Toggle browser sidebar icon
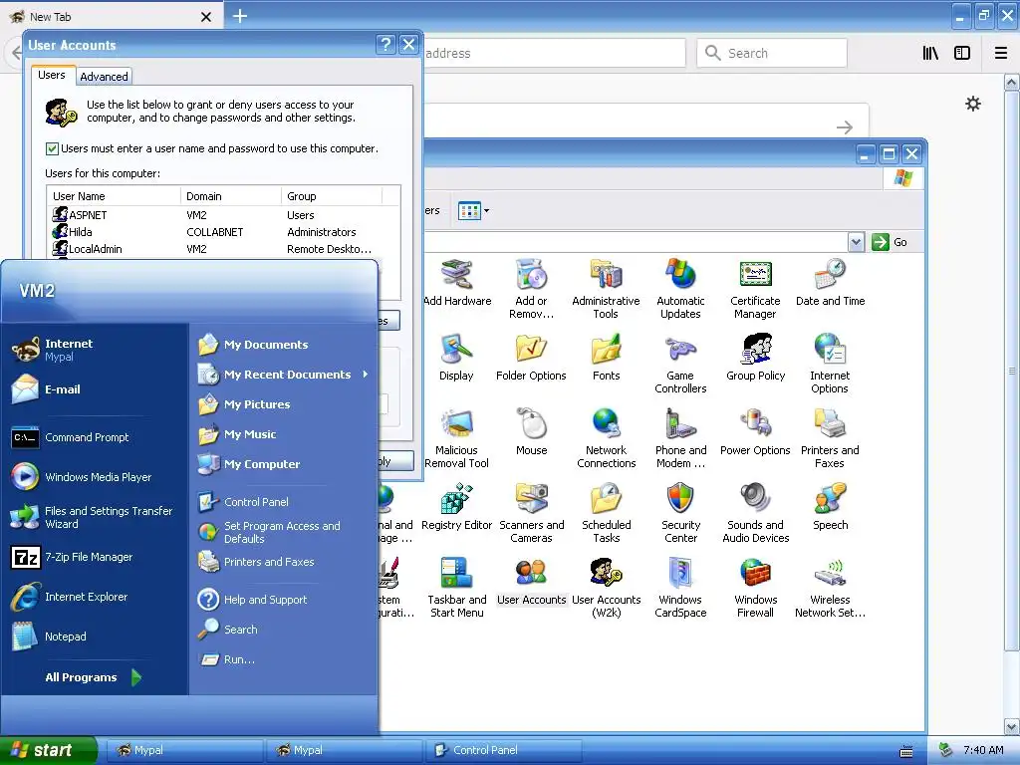This screenshot has height=765, width=1020. coord(962,54)
